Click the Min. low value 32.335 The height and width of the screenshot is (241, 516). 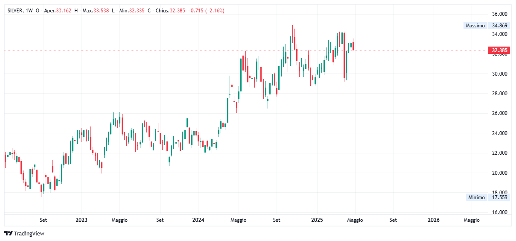pos(137,11)
